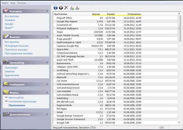Select MemoryStick in Файлы
183x130 pixels.
(x=16, y=98)
